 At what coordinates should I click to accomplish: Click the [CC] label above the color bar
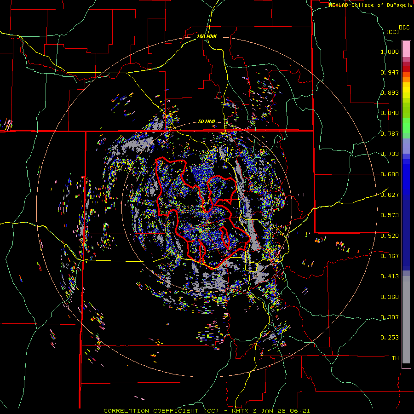[392, 32]
